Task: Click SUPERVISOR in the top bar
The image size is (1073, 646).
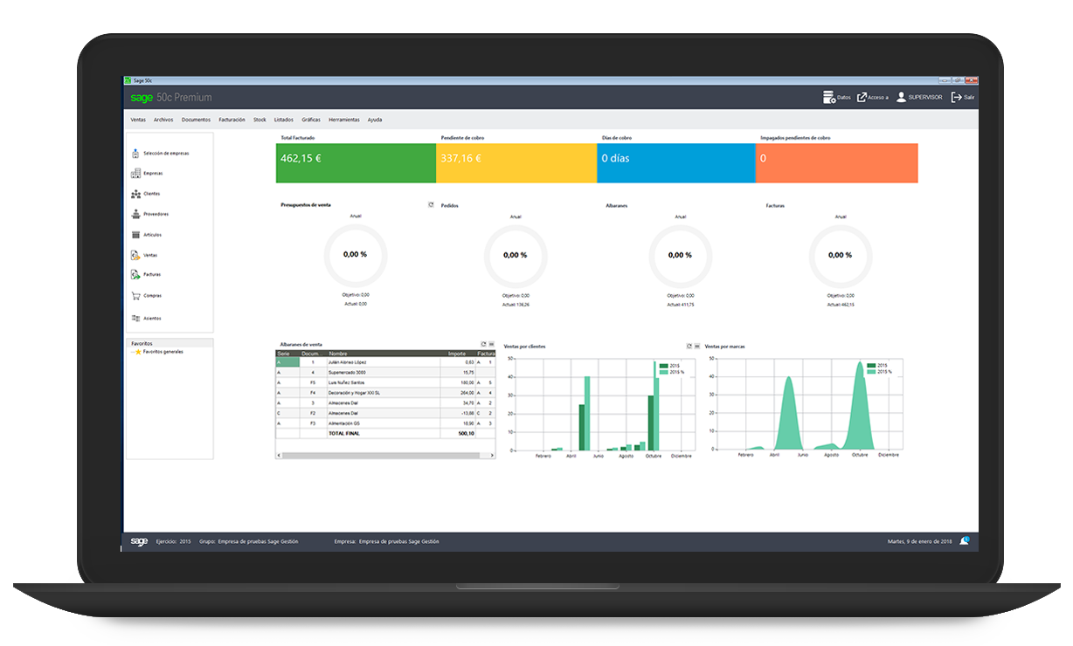Action: pyautogui.click(x=925, y=97)
